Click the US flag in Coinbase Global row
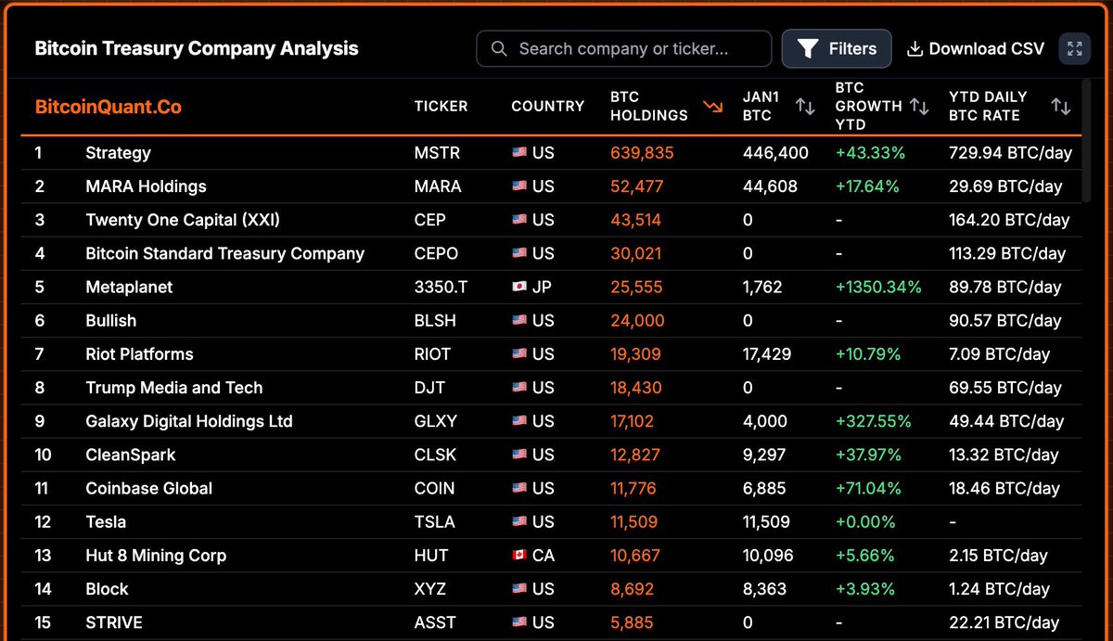The width and height of the screenshot is (1113, 641). (x=519, y=489)
